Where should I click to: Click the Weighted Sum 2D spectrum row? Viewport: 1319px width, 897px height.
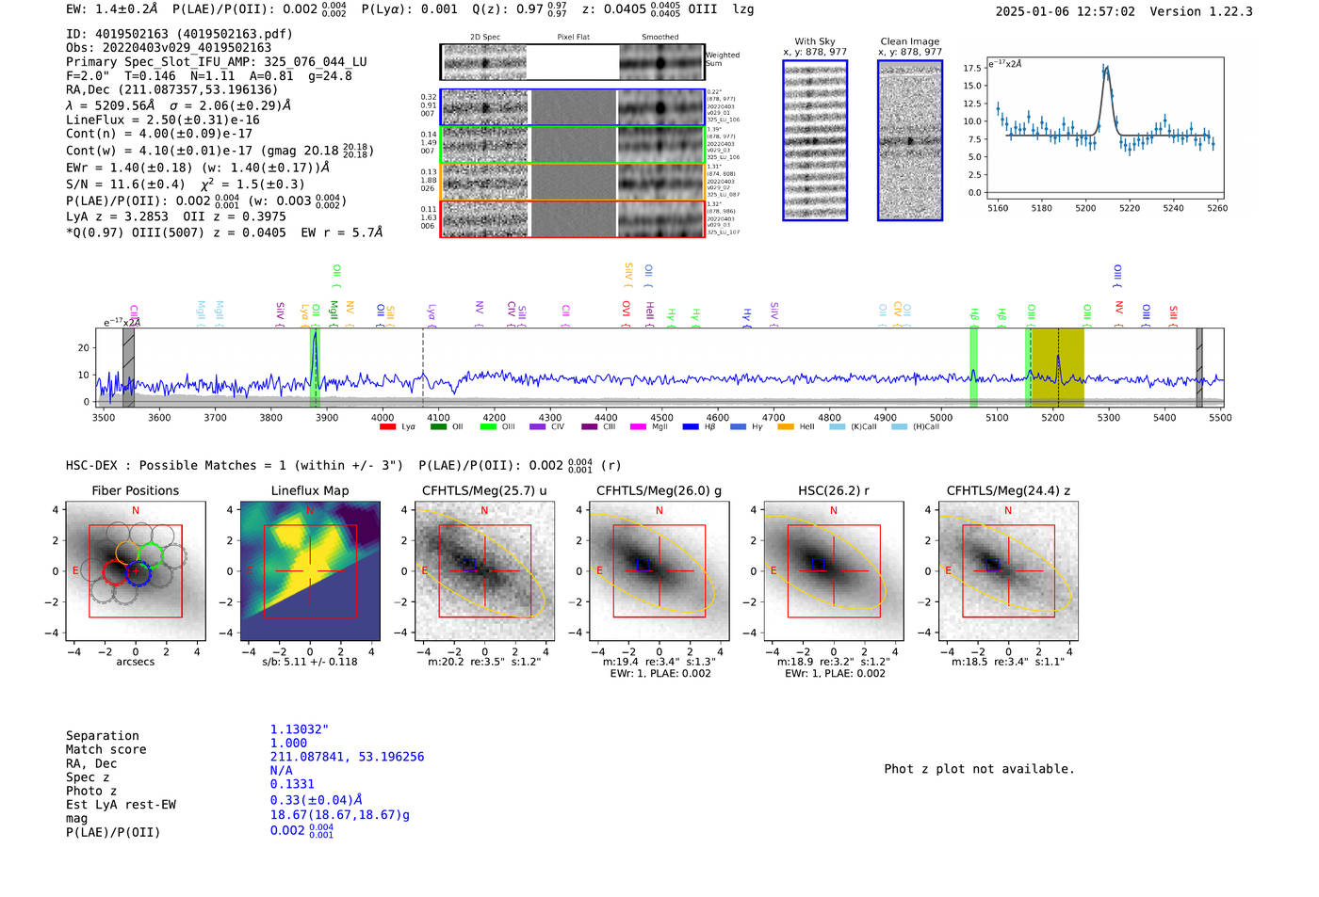573,63
